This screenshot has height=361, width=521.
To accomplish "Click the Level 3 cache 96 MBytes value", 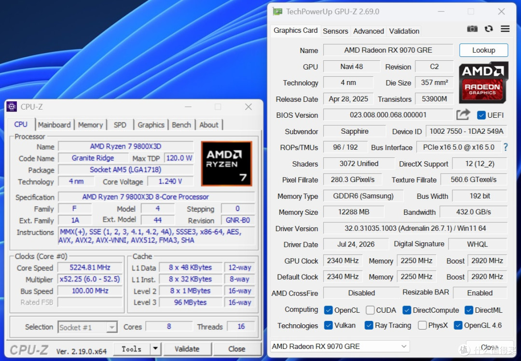I will pyautogui.click(x=191, y=302).
